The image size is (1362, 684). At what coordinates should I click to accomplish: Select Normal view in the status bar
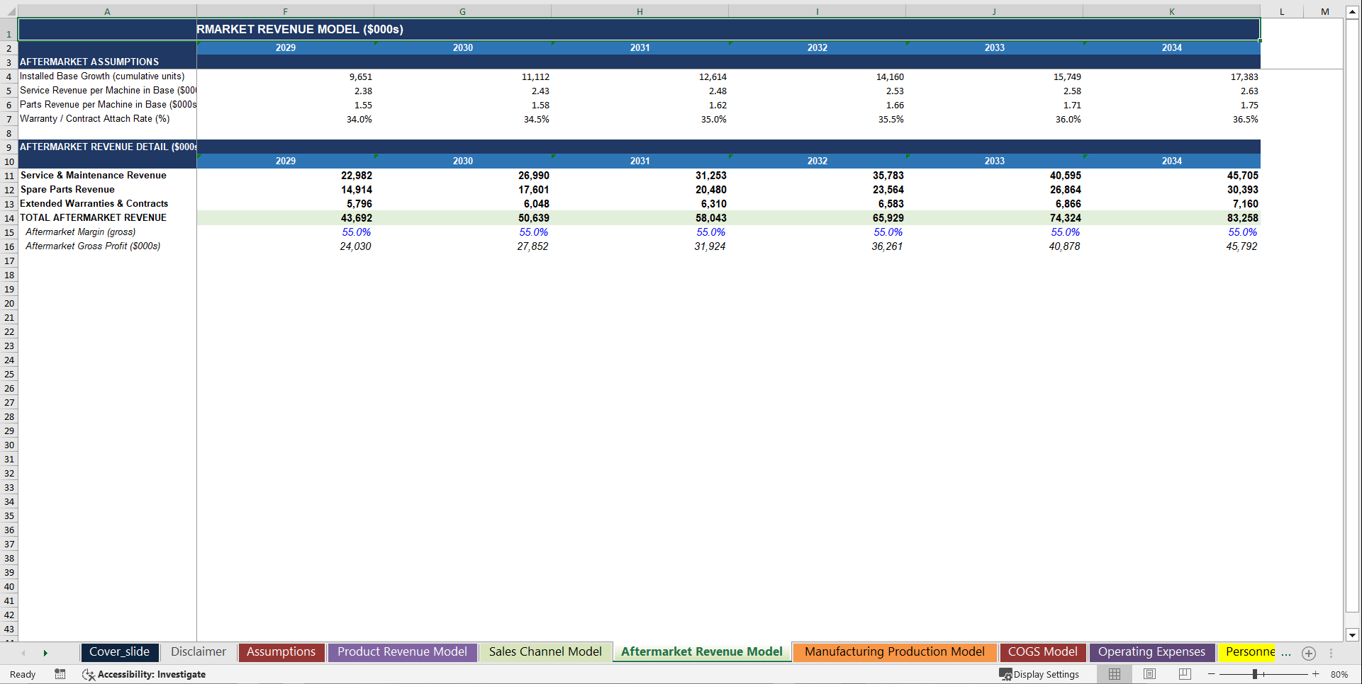(x=1114, y=674)
